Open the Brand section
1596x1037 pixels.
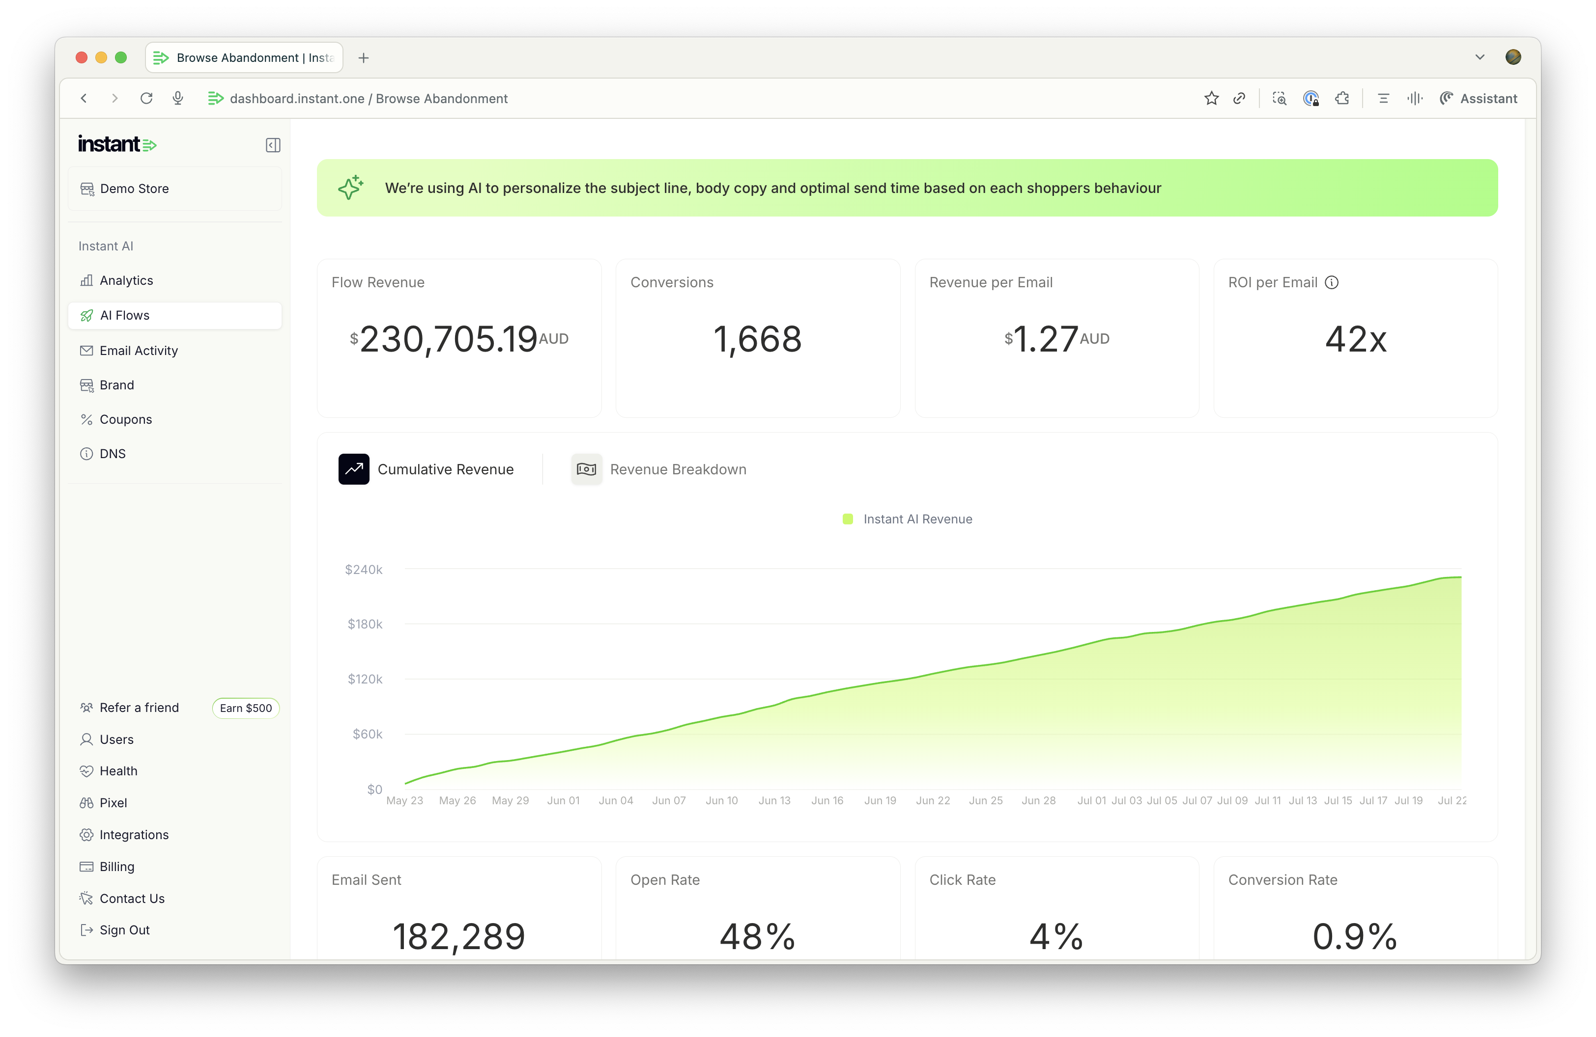click(x=175, y=385)
